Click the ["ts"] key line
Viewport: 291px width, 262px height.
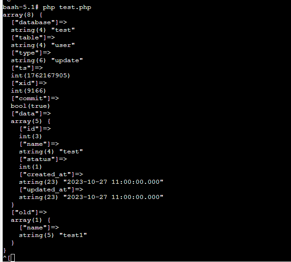[27, 68]
